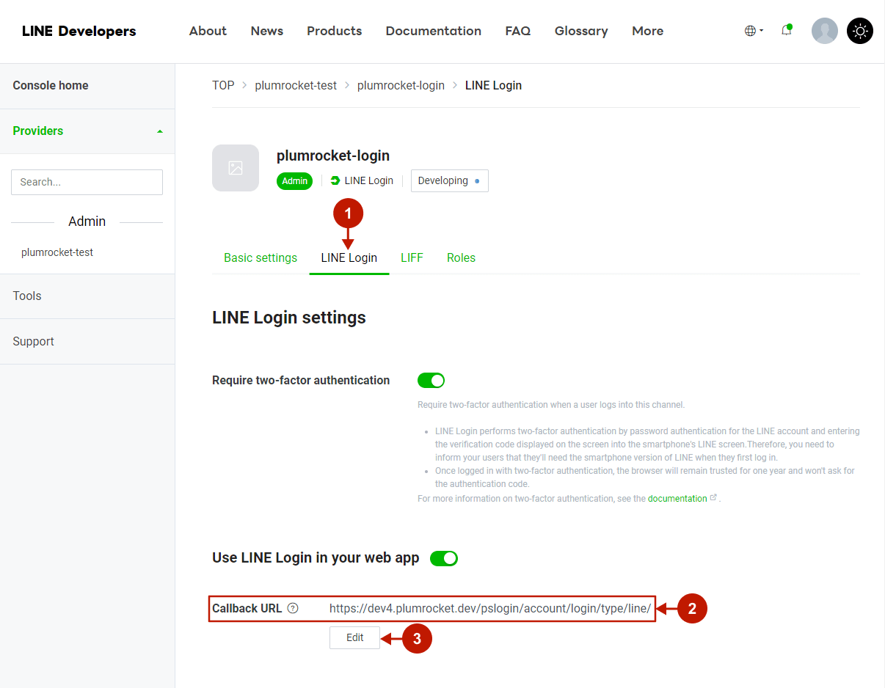Click the callback URL text

point(490,608)
